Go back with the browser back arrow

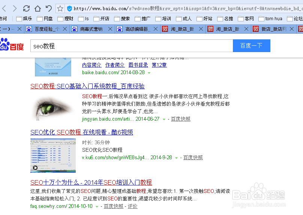pyautogui.click(x=4, y=9)
